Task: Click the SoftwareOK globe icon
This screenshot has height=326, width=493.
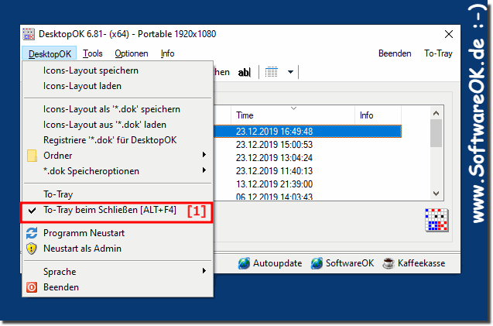Action: [317, 263]
